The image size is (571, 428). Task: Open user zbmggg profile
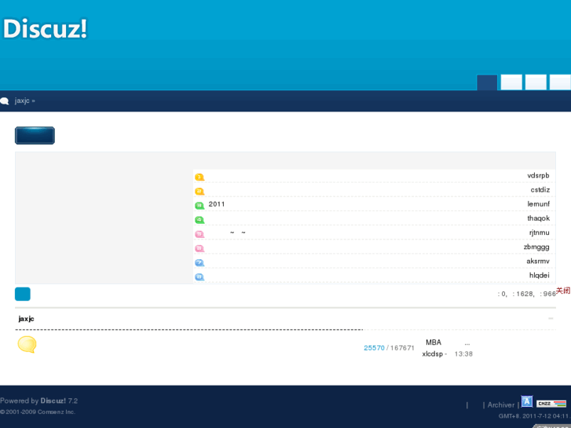coord(536,247)
